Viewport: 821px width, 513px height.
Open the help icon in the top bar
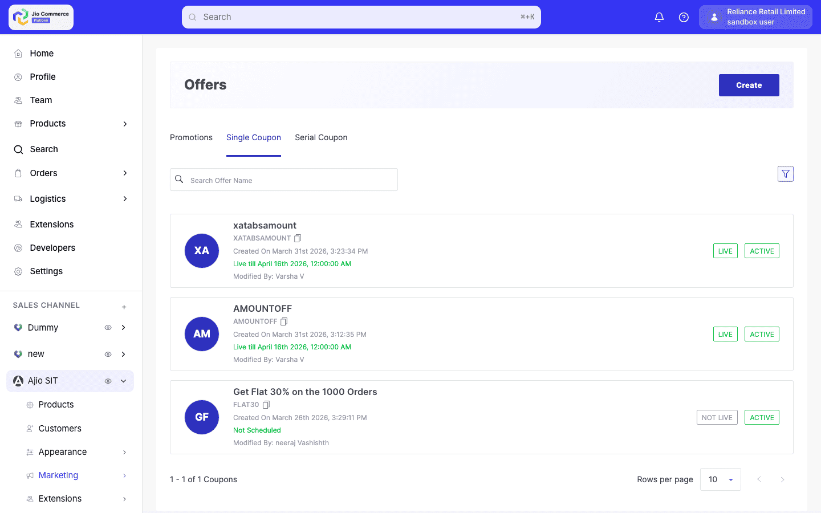[x=684, y=17]
